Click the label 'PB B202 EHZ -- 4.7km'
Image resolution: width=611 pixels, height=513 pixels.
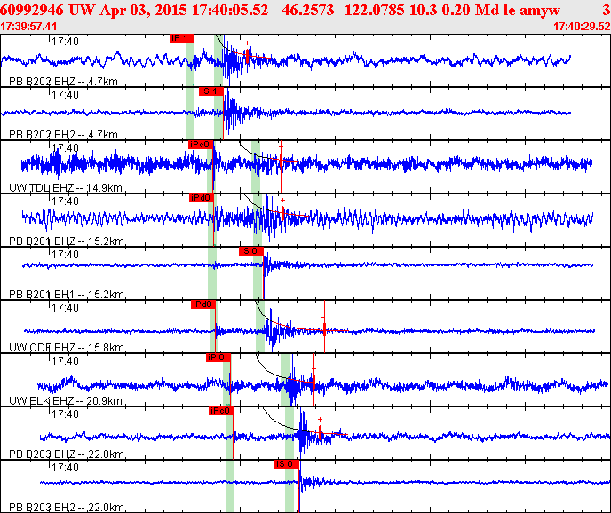(63, 82)
